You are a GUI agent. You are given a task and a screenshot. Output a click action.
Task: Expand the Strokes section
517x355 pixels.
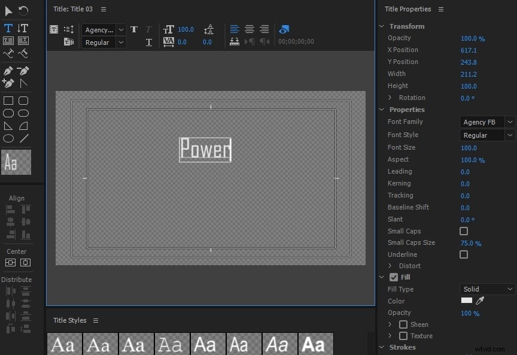point(382,347)
